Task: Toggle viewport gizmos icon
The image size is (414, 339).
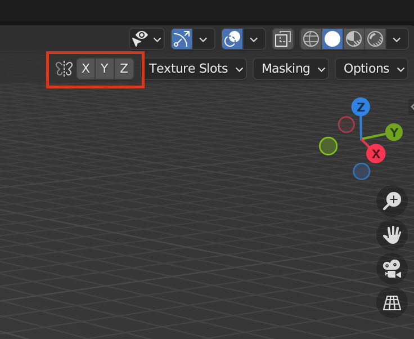Action: coord(181,39)
